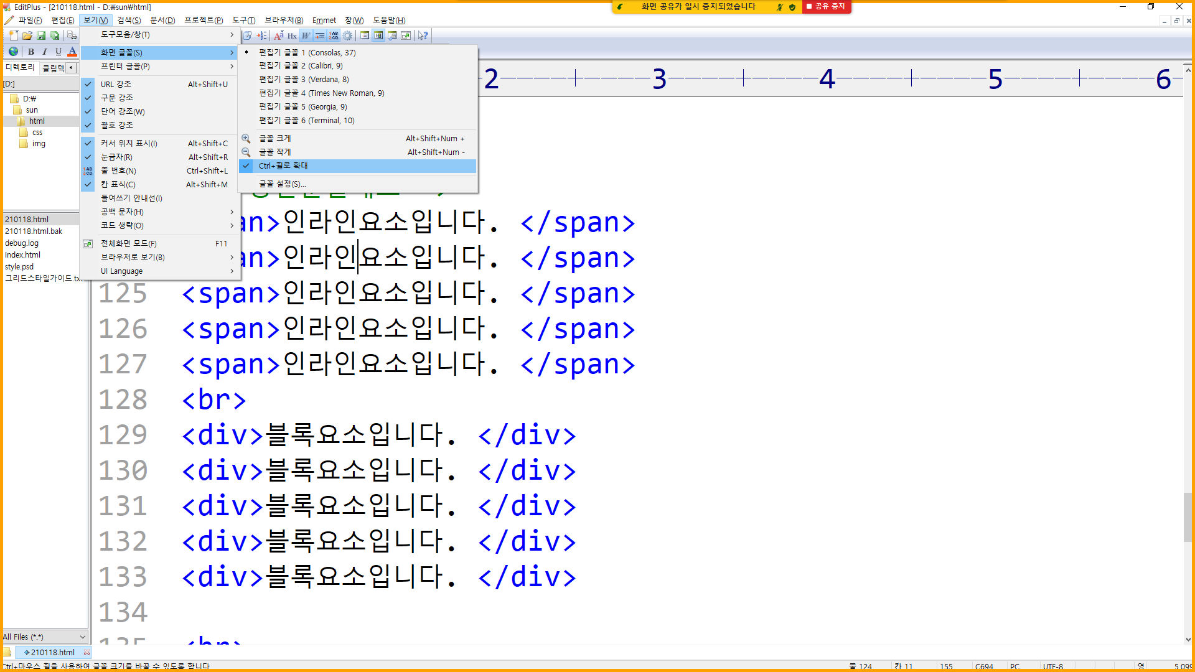Image resolution: width=1195 pixels, height=672 pixels.
Task: Open index.html in the file list
Action: (x=23, y=254)
